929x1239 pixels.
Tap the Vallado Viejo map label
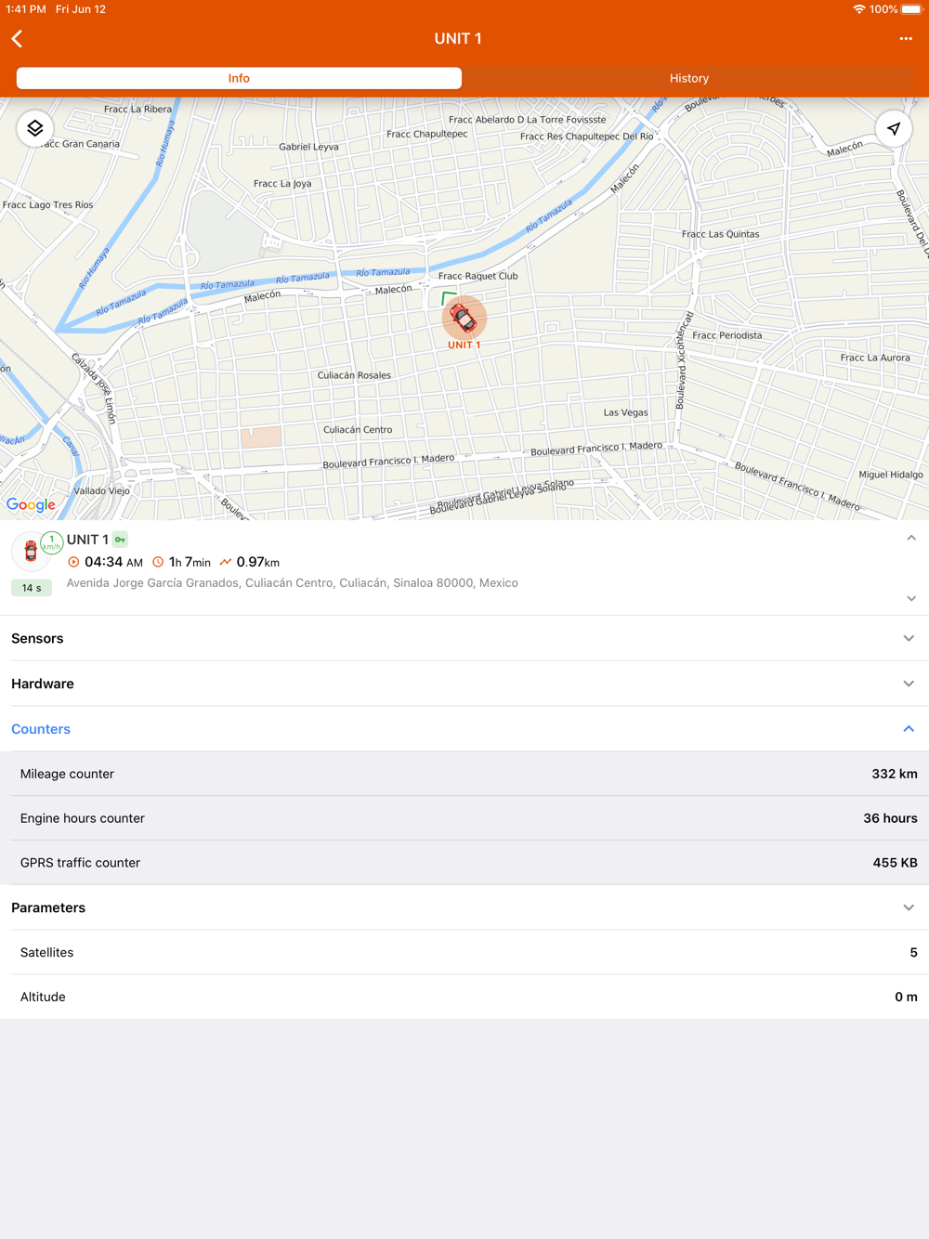tap(102, 490)
